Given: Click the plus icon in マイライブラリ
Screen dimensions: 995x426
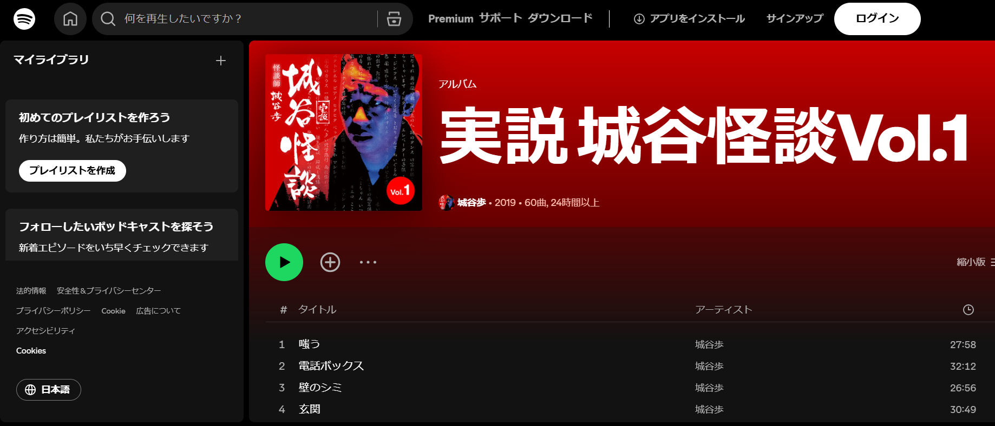Looking at the screenshot, I should [x=221, y=61].
